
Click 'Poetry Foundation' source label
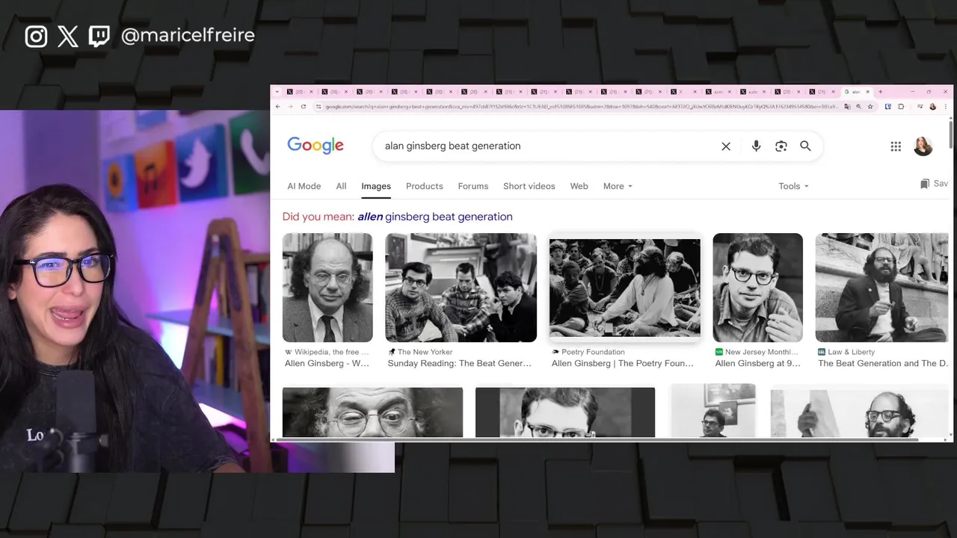click(x=593, y=352)
